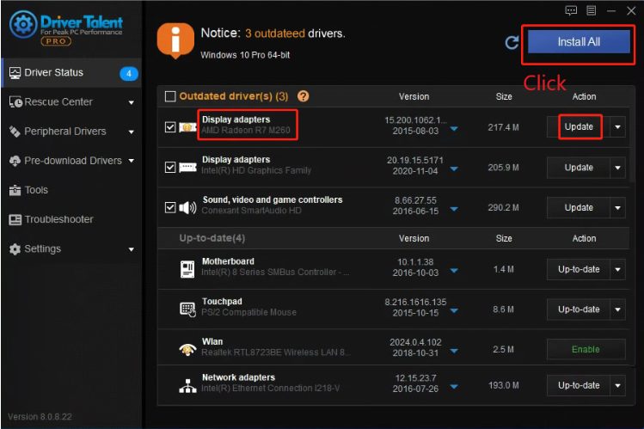Expand the Pre-download Drivers menu arrow
The height and width of the screenshot is (429, 644).
[x=131, y=161]
